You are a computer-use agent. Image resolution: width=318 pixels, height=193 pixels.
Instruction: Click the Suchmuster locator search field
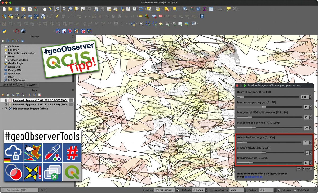[20, 190]
